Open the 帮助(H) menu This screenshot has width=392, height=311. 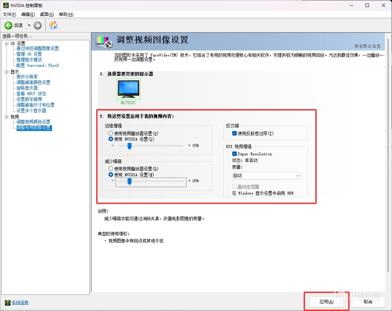(66, 14)
